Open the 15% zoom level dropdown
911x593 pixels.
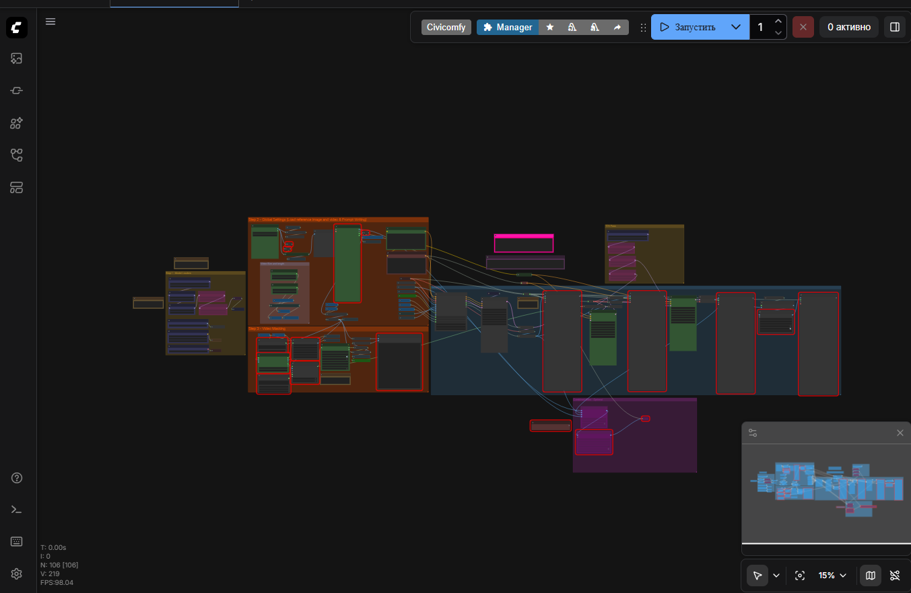[832, 575]
